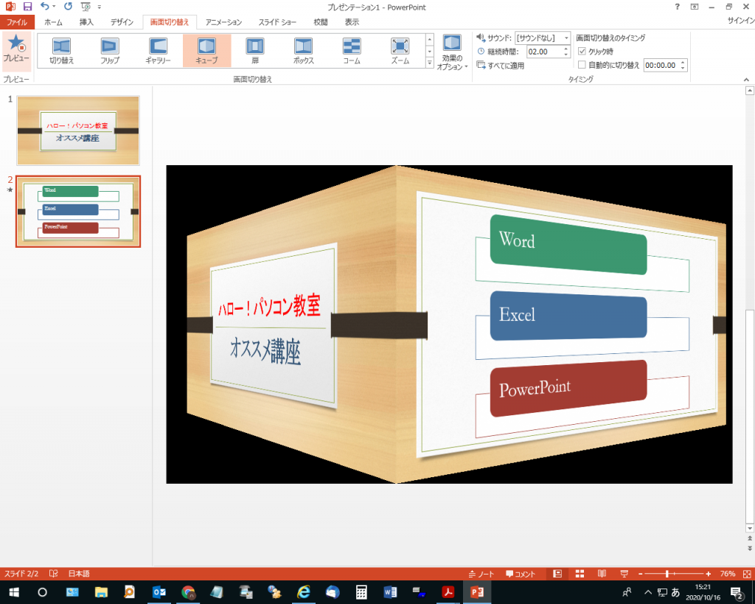755x604 pixels.
Task: Select the ギャラリー transition effect
Action: [x=158, y=51]
